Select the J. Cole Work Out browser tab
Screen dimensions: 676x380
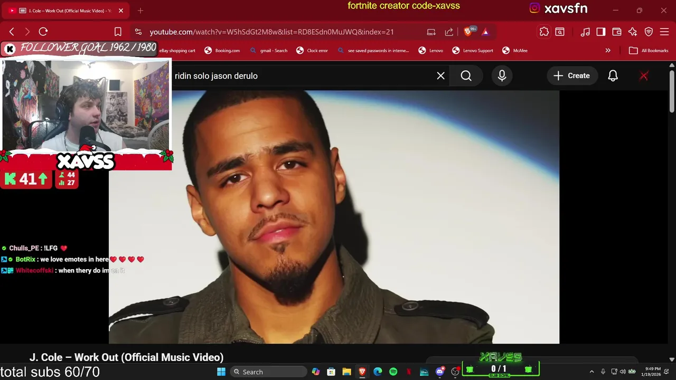coord(66,11)
